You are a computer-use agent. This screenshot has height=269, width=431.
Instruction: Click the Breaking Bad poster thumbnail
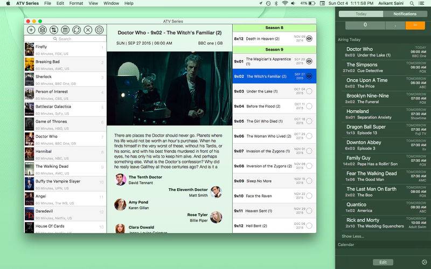(x=30, y=64)
